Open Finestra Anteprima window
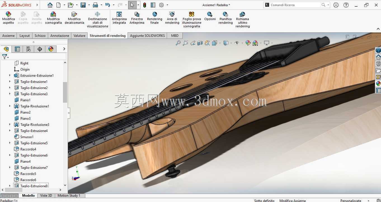The height and width of the screenshot is (202, 381). (x=137, y=18)
